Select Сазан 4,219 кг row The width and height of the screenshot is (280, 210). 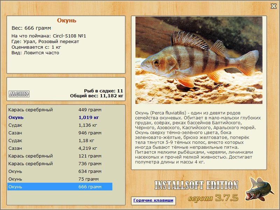60,148
